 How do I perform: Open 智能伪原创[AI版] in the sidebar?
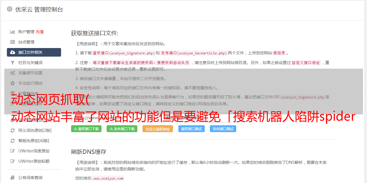(34, 141)
